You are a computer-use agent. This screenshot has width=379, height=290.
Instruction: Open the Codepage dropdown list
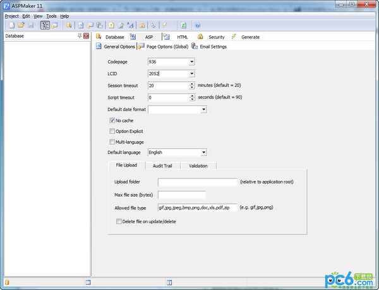pyautogui.click(x=191, y=62)
